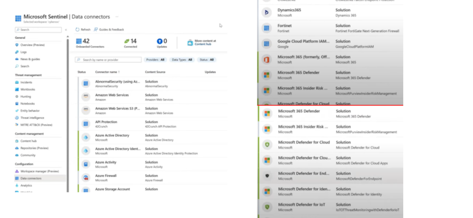Open MITRE ATT&CK (Preview) page
Screen dimensions: 473x218
(36, 125)
